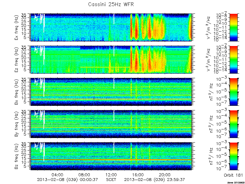Click the SCET label below the axis
Screen dimensions: 245x184
(111, 179)
